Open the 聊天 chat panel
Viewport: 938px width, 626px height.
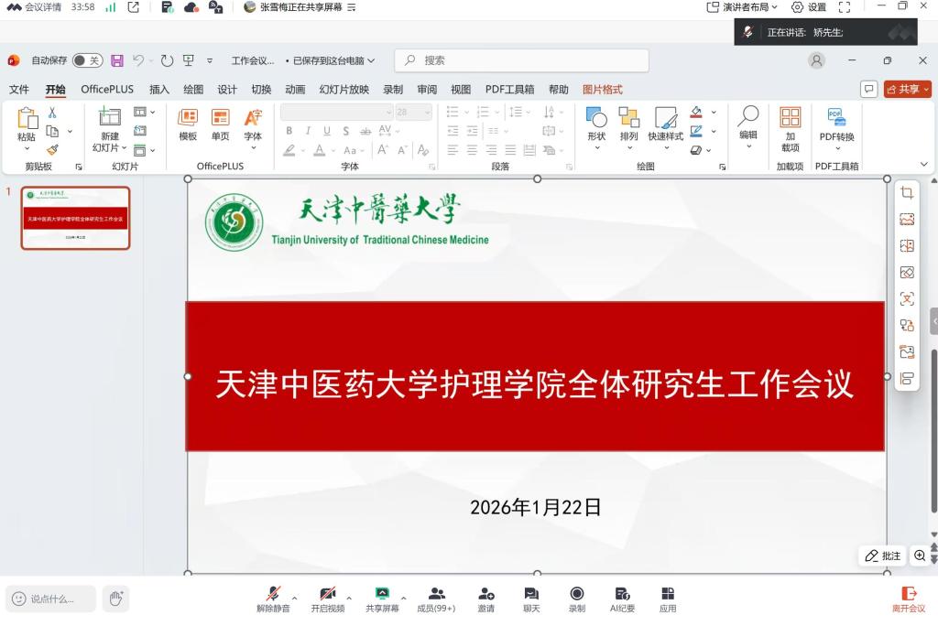pos(531,599)
